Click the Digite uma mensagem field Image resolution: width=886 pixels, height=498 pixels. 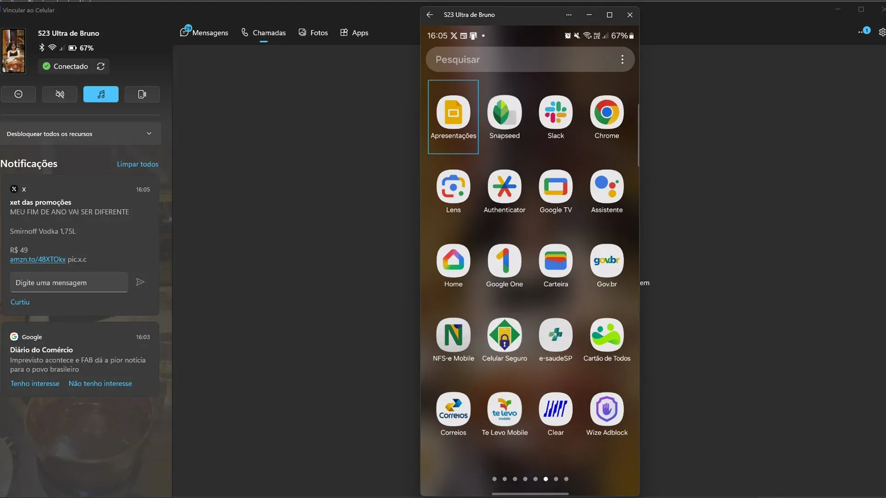(69, 283)
